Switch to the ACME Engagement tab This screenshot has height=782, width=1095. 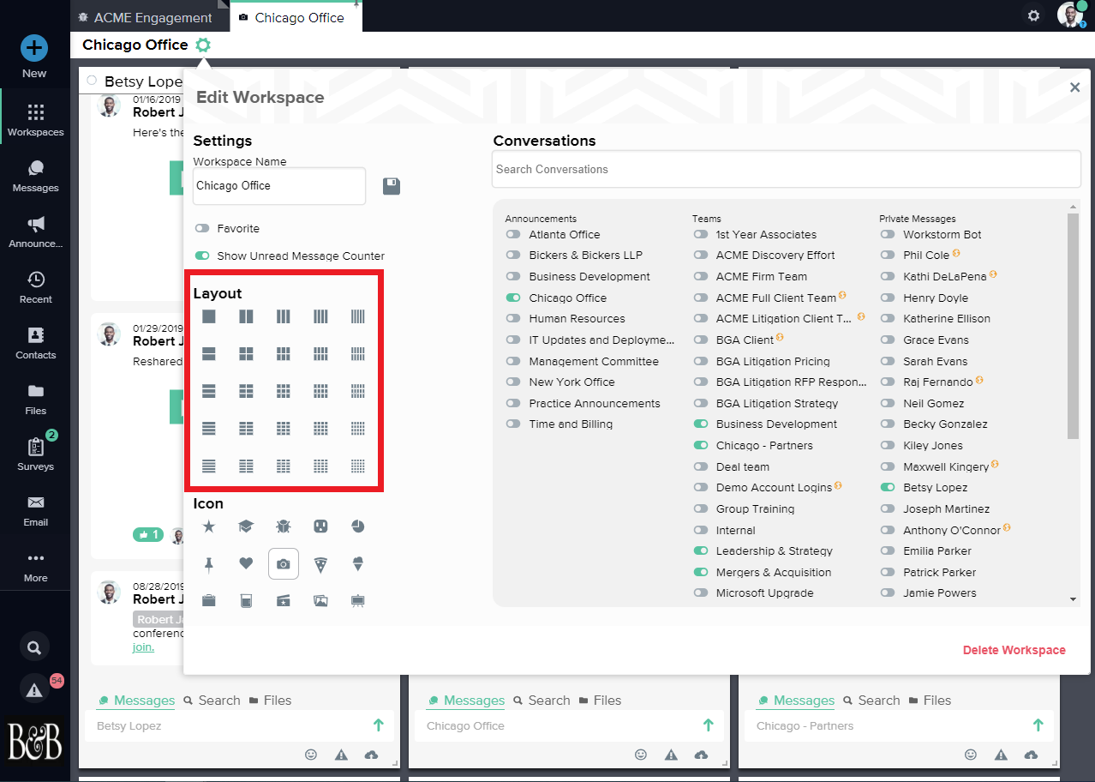pyautogui.click(x=144, y=17)
